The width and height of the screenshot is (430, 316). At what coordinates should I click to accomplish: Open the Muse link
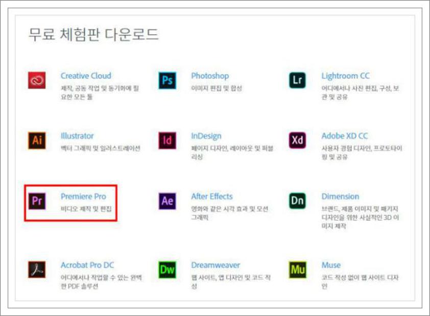coord(331,265)
